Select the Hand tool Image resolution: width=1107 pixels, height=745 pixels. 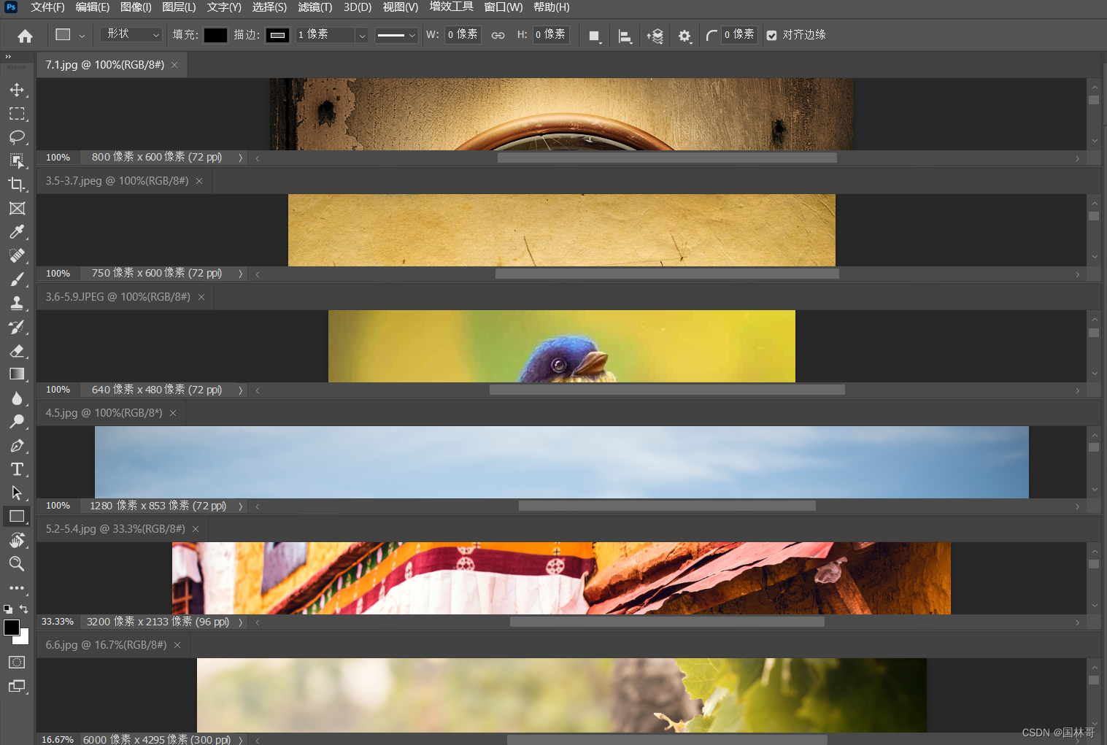(x=17, y=540)
